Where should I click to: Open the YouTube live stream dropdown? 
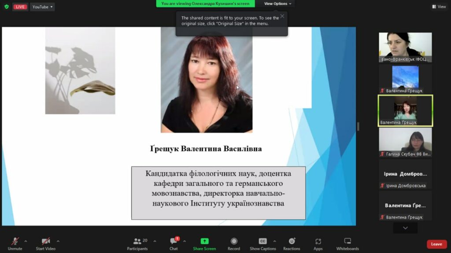coord(42,7)
